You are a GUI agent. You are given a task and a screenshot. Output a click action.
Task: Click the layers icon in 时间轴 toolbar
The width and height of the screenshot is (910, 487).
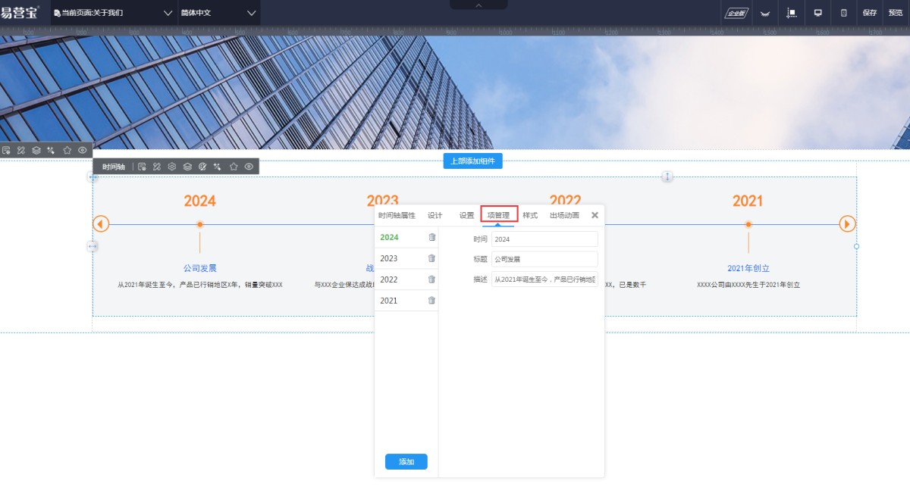tap(187, 167)
